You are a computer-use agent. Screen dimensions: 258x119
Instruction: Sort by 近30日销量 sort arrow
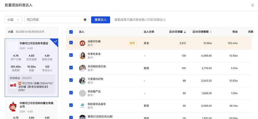click(x=185, y=32)
